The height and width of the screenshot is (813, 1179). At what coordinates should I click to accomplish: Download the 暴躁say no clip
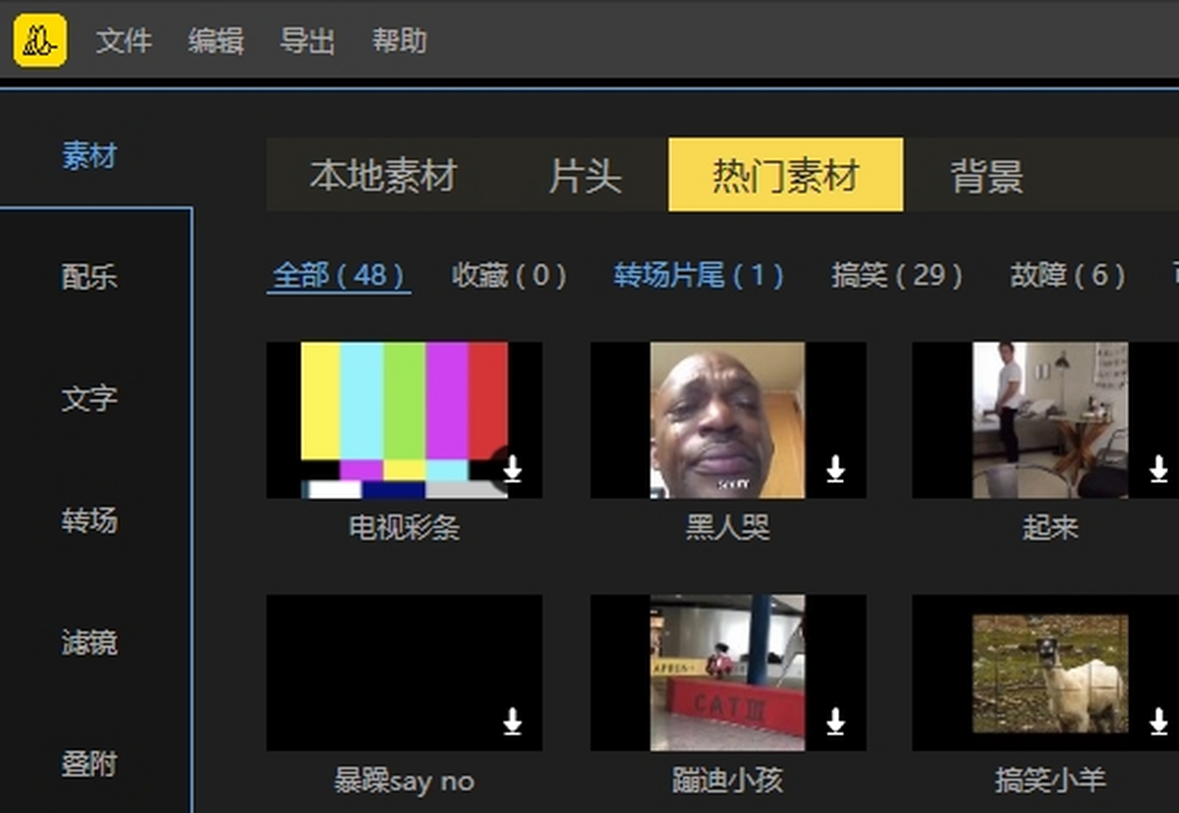[512, 723]
